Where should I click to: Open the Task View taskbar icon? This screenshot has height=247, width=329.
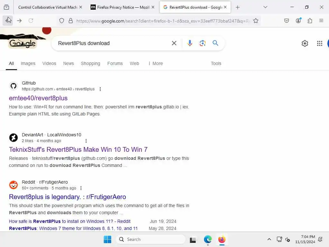[193, 240]
